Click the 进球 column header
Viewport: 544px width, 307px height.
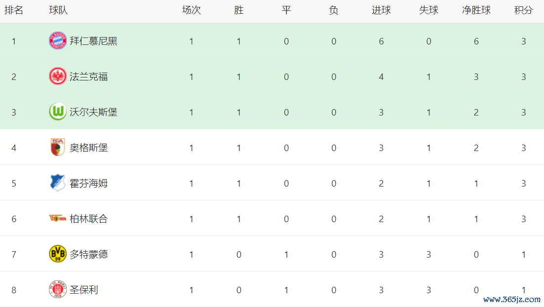[x=381, y=10]
